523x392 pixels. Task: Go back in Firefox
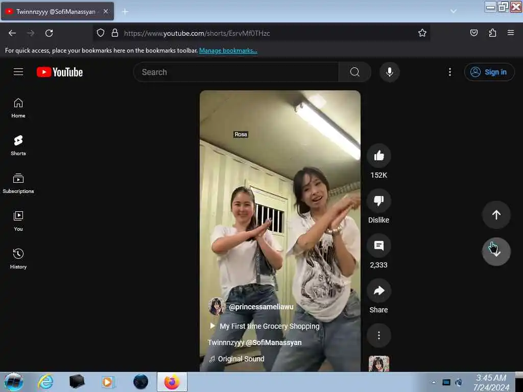coord(12,33)
